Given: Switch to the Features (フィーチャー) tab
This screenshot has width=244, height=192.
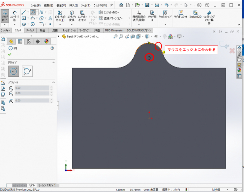Looking at the screenshot, I should 6,30.
